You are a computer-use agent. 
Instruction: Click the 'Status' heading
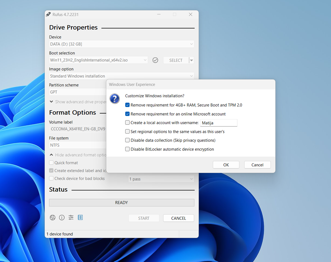tap(58, 189)
